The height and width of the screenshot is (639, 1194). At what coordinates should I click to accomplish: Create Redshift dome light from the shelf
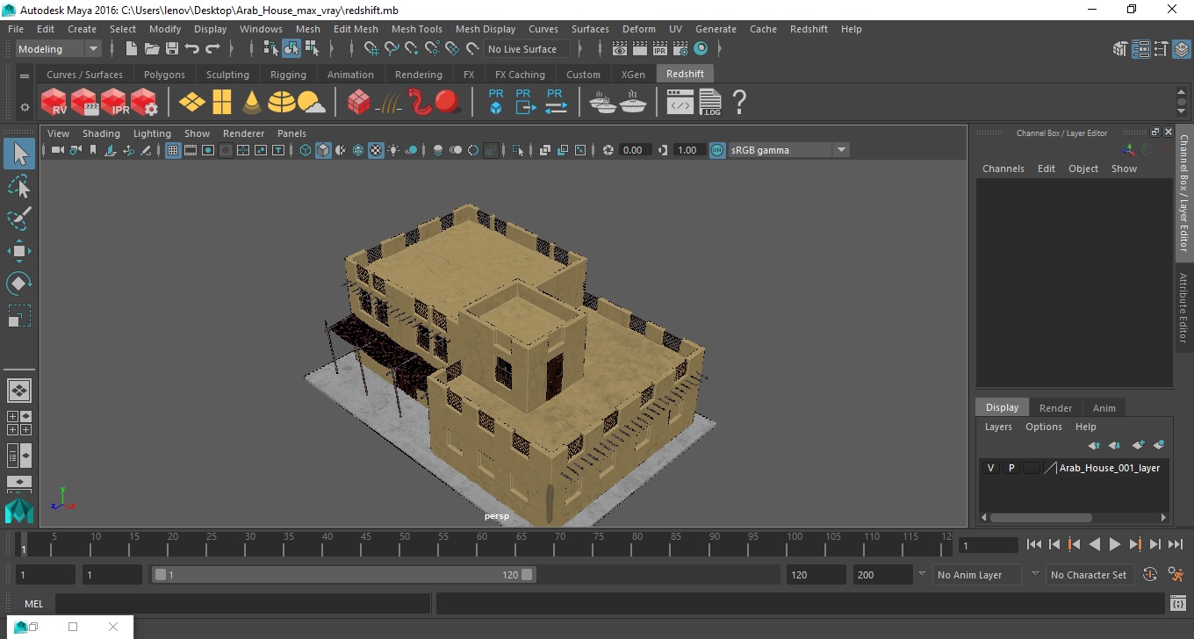click(282, 103)
